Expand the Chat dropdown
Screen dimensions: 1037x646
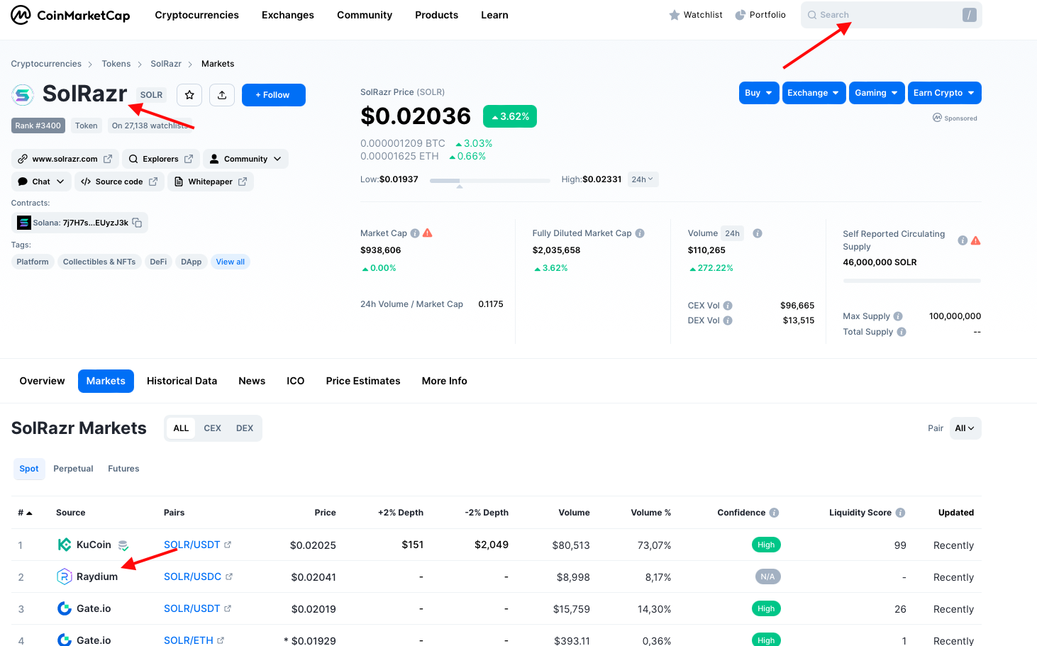[41, 182]
